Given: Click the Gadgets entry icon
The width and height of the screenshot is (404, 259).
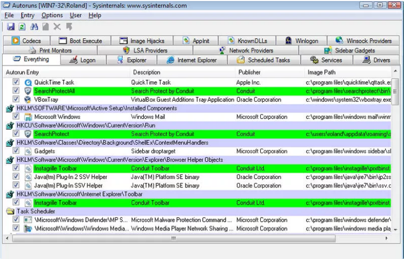Looking at the screenshot, I should (x=28, y=151).
